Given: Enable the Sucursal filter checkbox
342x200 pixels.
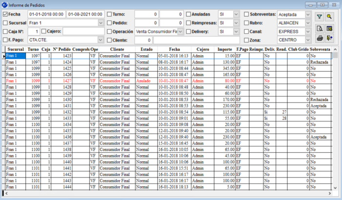Looking at the screenshot, I should [x=5, y=23].
